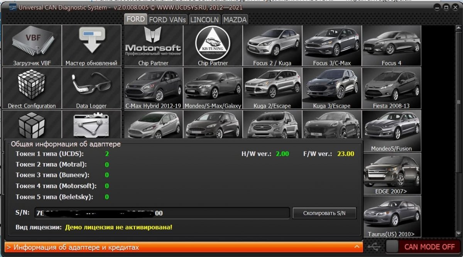This screenshot has height=257, width=463.
Task: Select the KB-Tuning Chip Partner tile
Action: click(213, 46)
